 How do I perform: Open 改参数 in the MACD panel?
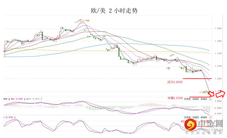point(187,99)
